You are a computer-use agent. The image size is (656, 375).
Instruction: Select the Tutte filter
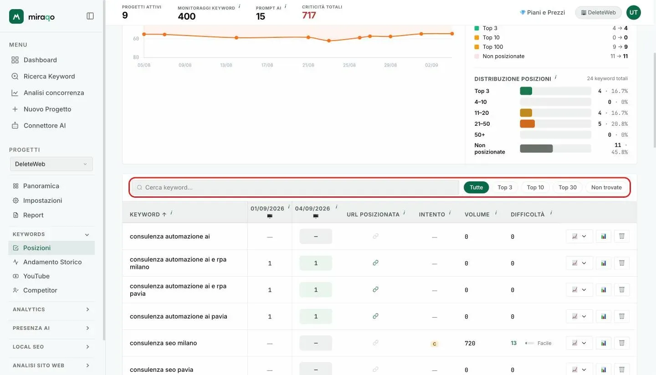(x=476, y=187)
